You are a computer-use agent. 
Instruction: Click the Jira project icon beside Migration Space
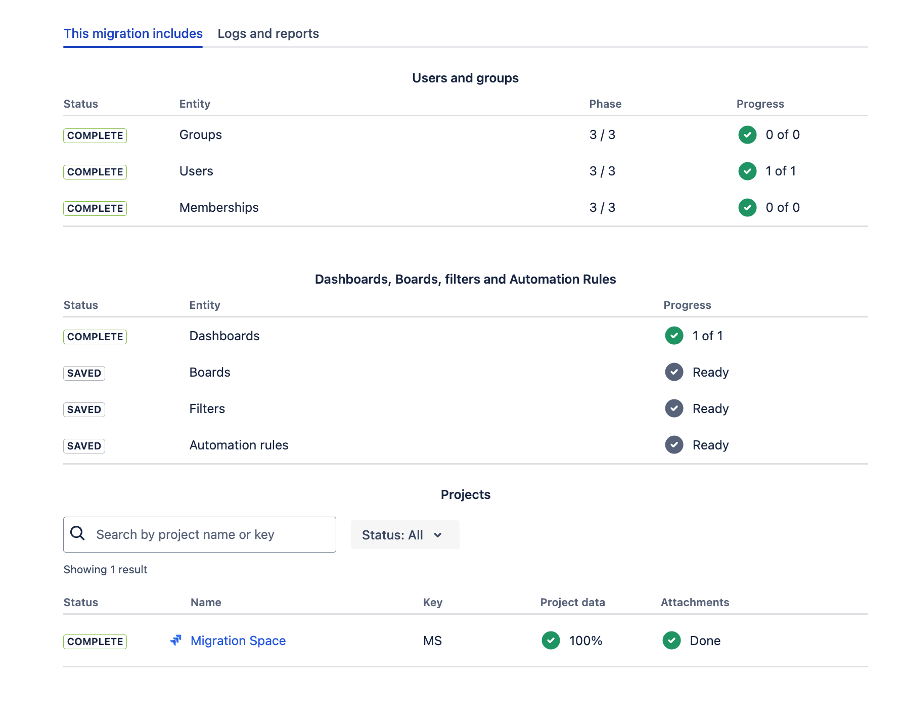pyautogui.click(x=176, y=641)
